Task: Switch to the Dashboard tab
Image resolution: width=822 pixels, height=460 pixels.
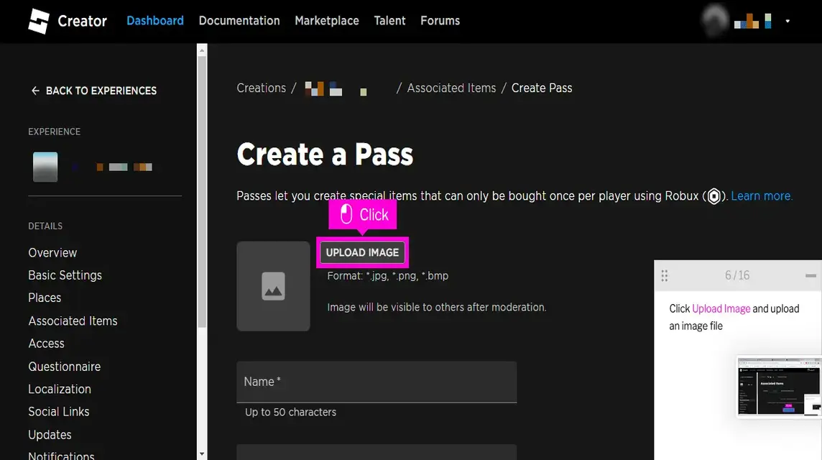Action: 154,21
